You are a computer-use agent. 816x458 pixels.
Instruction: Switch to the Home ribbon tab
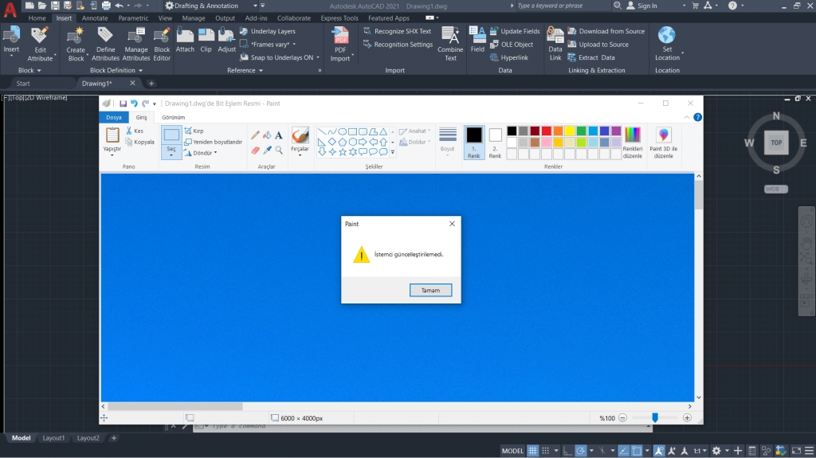[37, 18]
